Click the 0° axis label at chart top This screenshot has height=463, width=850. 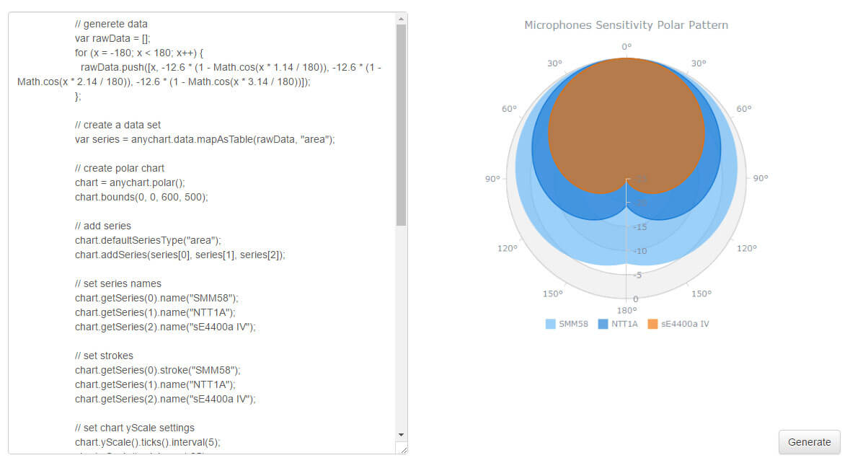click(626, 47)
